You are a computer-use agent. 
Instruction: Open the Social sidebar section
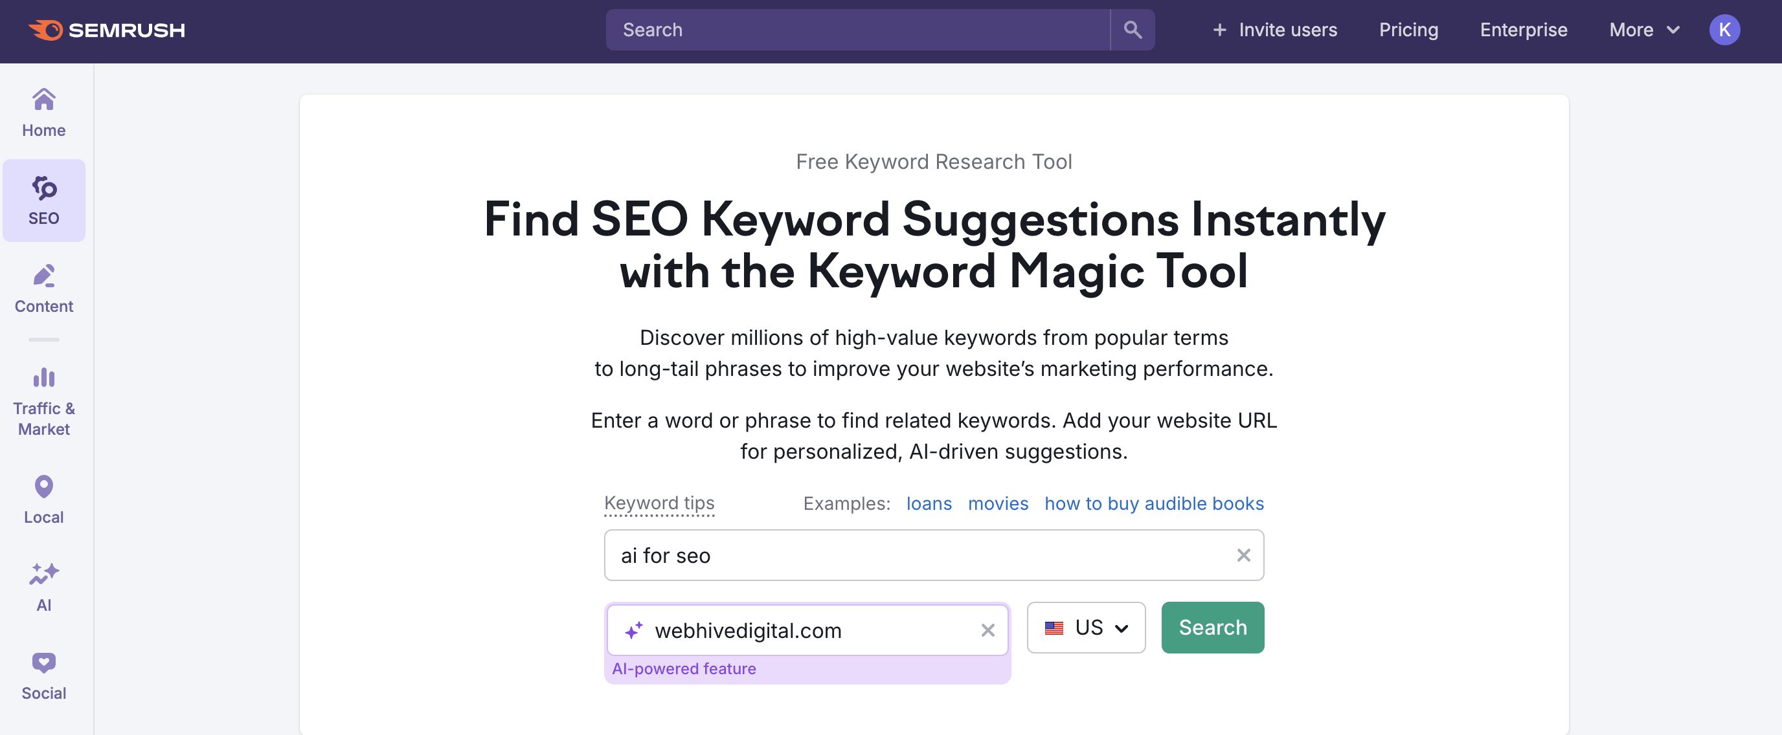(x=43, y=675)
